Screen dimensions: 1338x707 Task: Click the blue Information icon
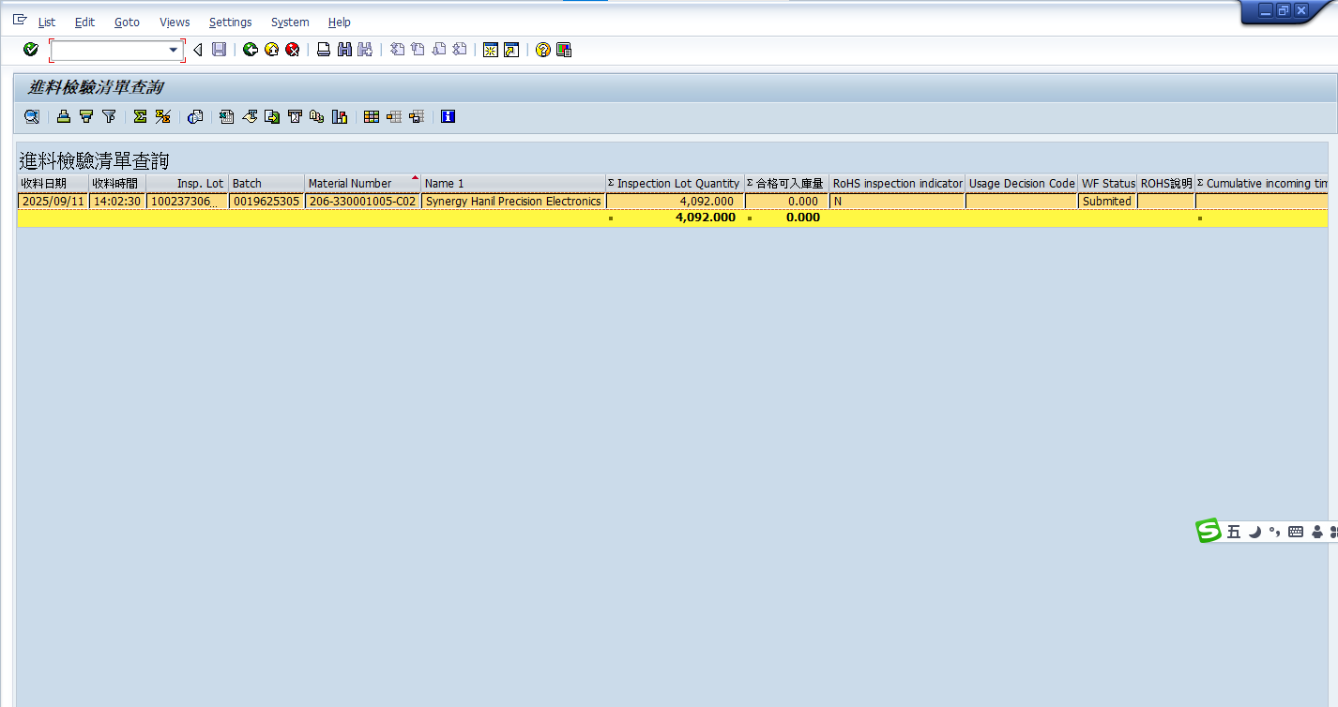tap(448, 117)
